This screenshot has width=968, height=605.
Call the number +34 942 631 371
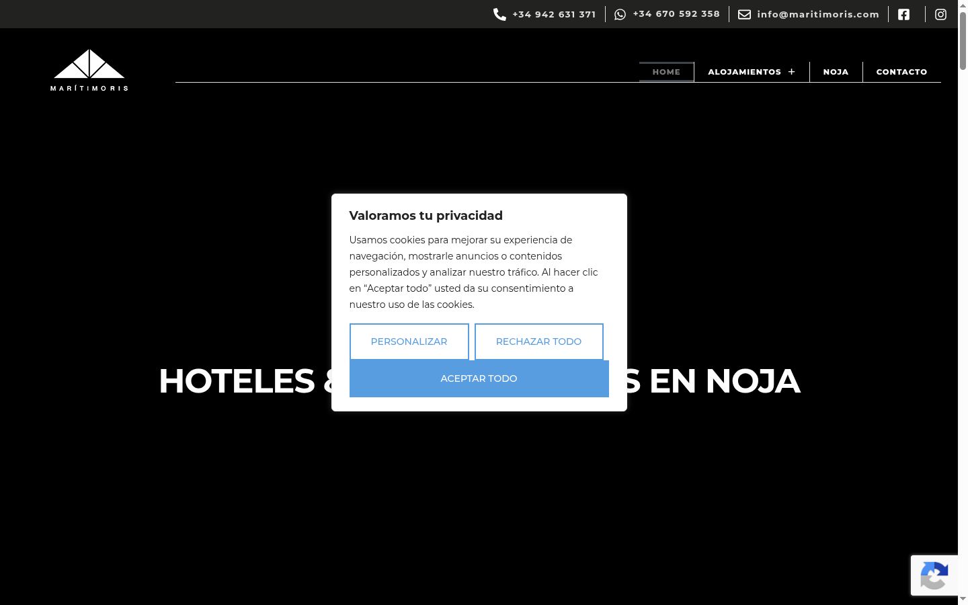(554, 14)
